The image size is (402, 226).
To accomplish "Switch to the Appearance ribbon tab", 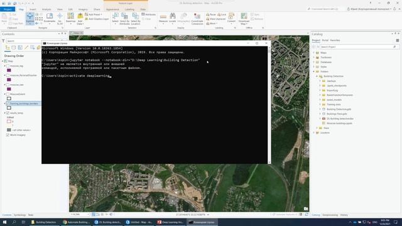I will coord(112,9).
